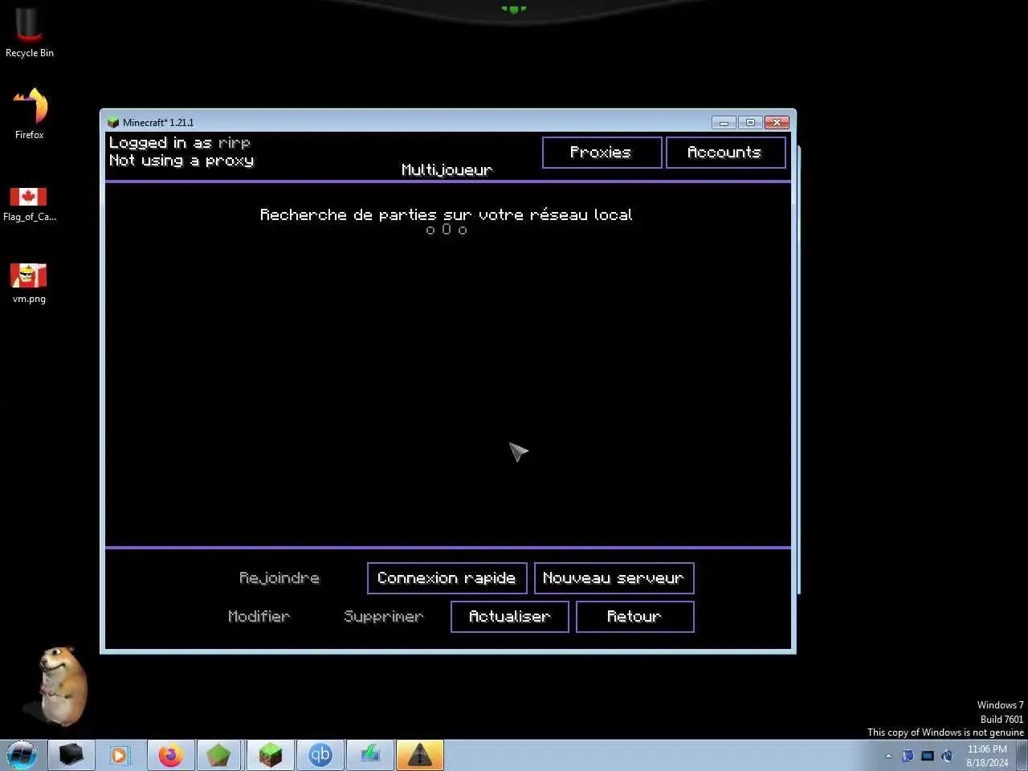The image size is (1028, 771).
Task: Add a server with Nouveau serveur
Action: point(614,578)
